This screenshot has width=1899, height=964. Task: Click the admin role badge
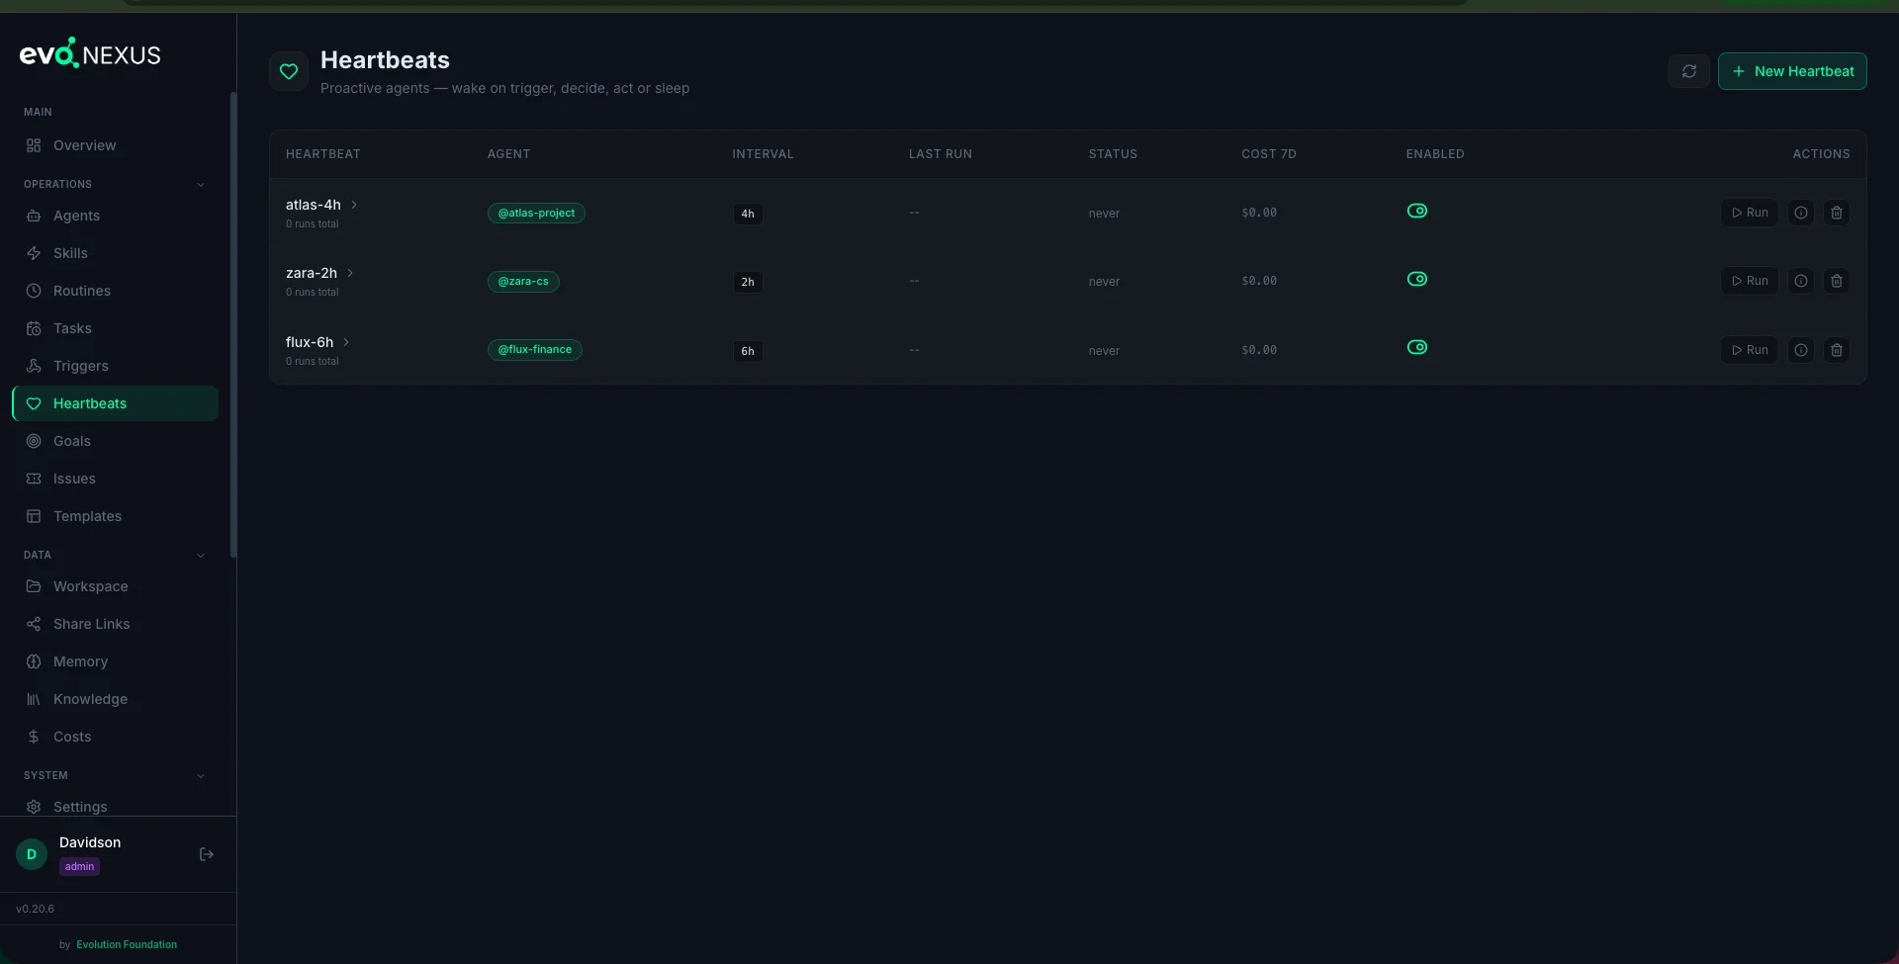(79, 867)
